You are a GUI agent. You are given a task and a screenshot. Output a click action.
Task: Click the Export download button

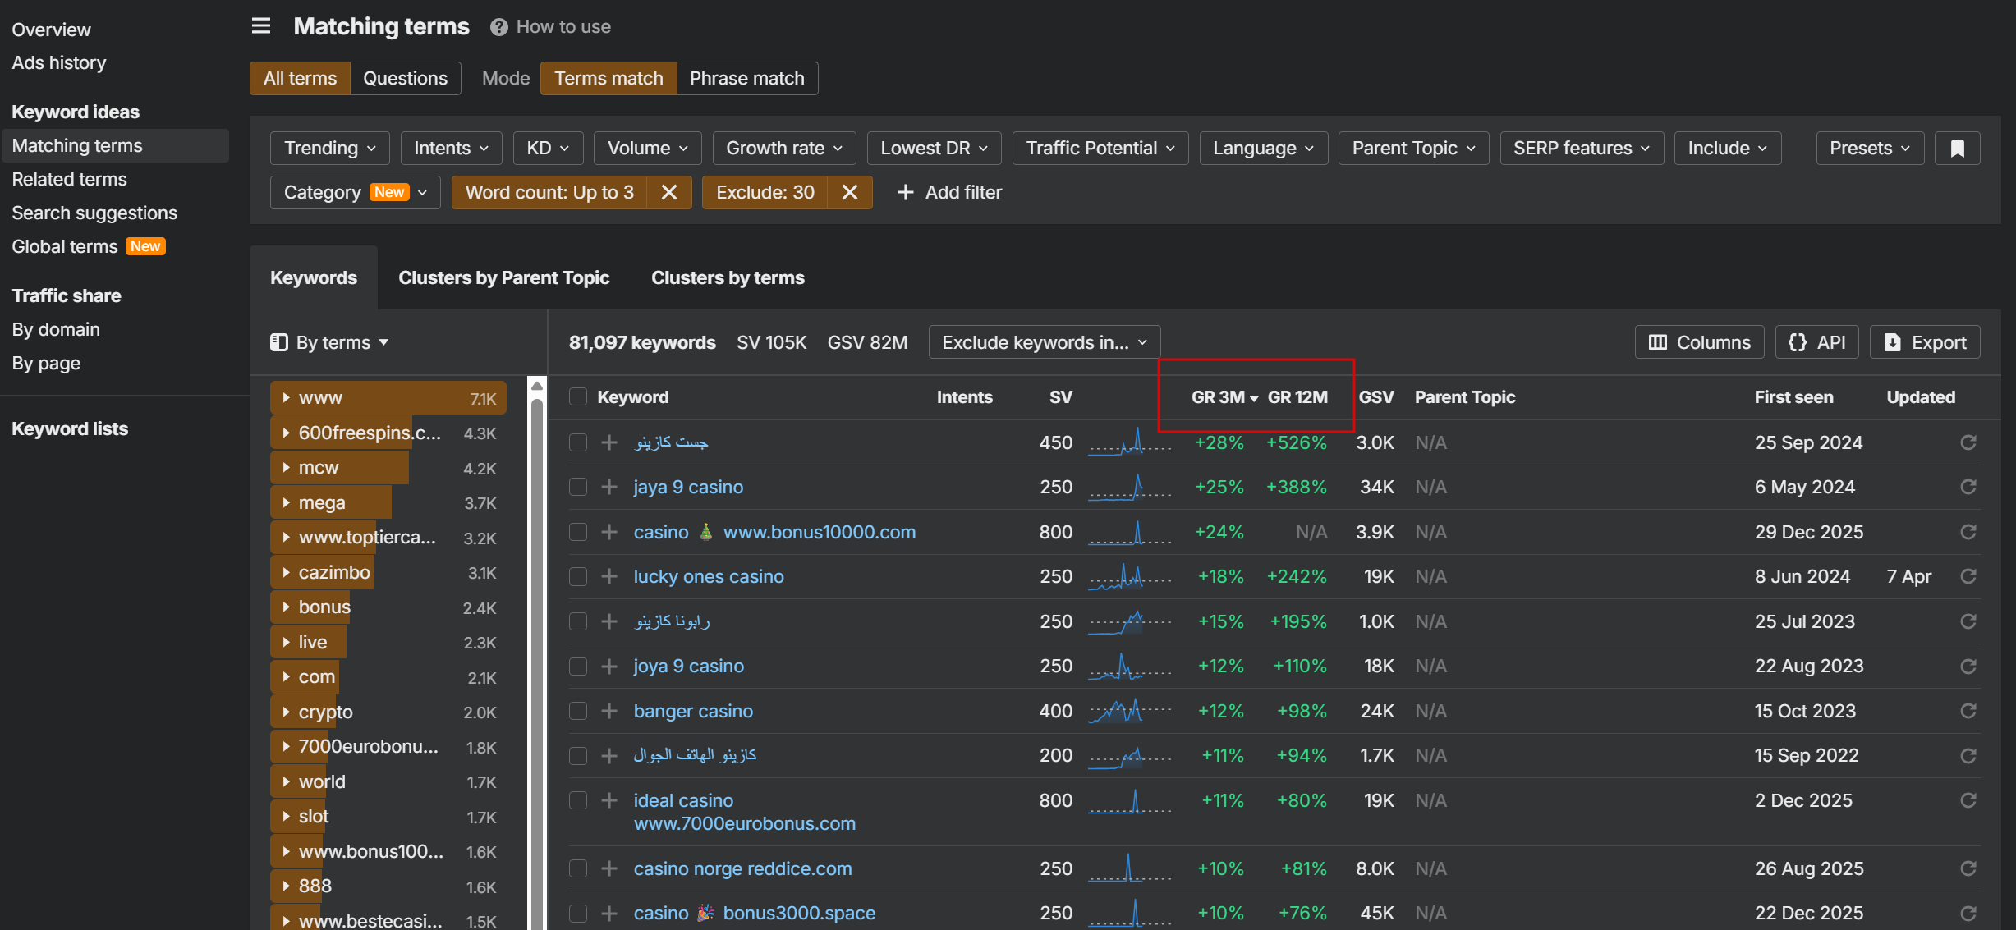[x=1925, y=342]
